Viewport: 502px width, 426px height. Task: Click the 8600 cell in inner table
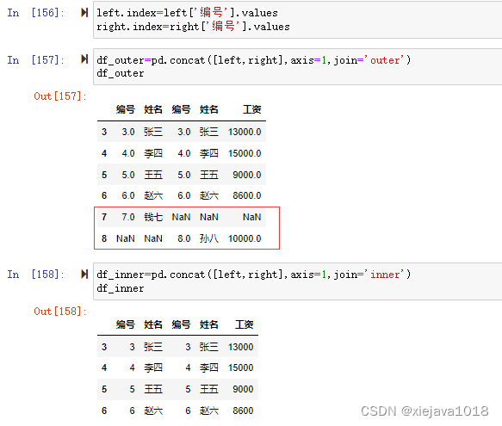[243, 411]
